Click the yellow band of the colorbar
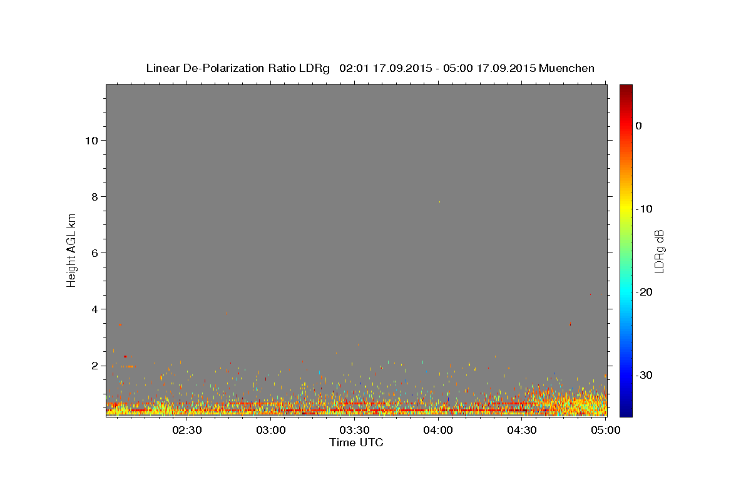The width and height of the screenshot is (751, 500). click(x=626, y=206)
